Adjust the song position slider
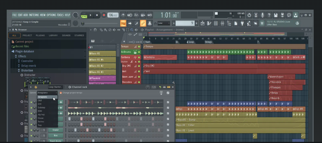The image size is (322, 143). [x=100, y=23]
